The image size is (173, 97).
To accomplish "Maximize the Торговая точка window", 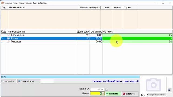I will (163, 3).
